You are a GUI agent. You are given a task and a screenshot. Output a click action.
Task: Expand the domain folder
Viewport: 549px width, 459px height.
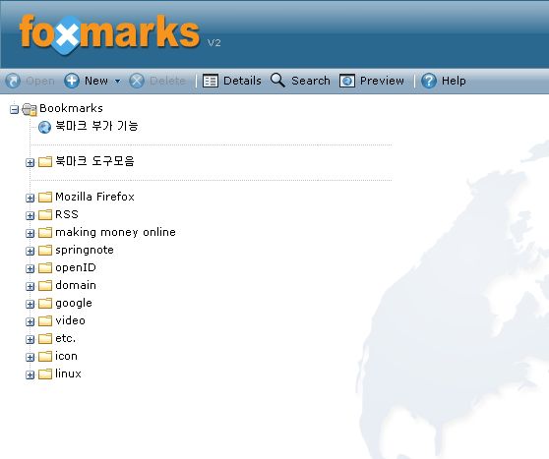[x=30, y=287]
